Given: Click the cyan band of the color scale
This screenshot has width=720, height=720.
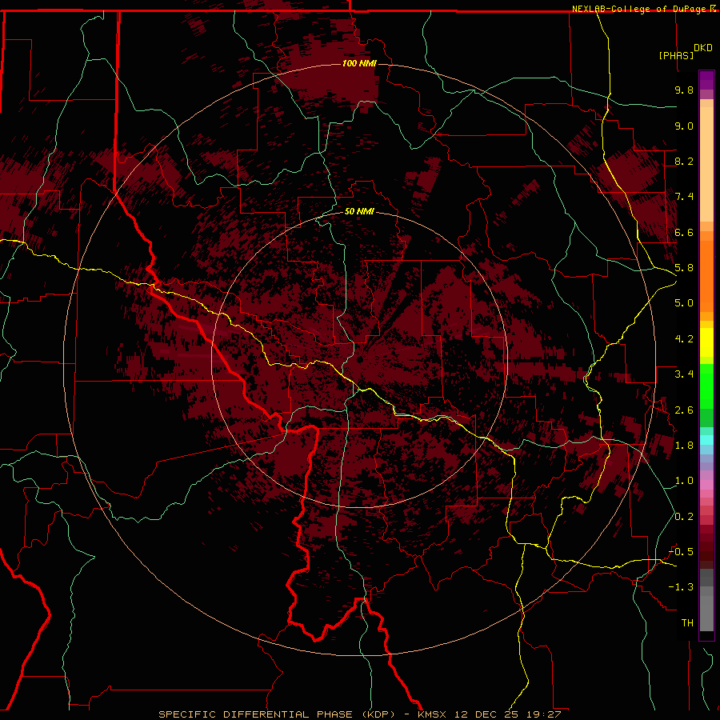Looking at the screenshot, I should point(706,439).
